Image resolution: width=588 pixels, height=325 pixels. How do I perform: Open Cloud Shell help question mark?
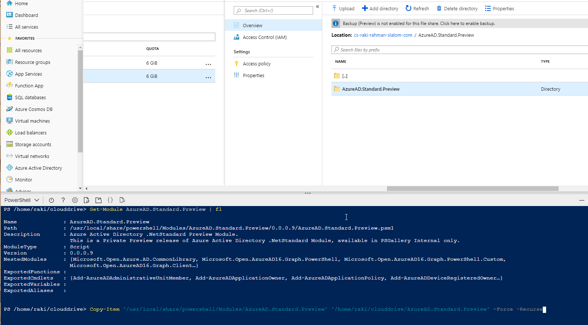[63, 200]
